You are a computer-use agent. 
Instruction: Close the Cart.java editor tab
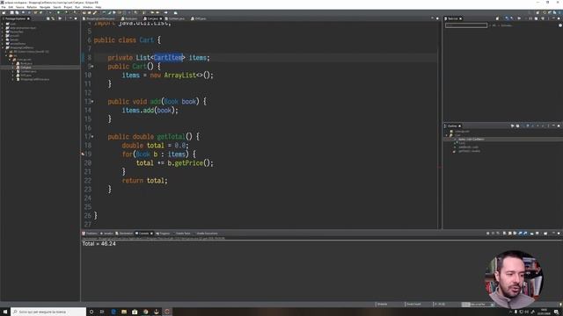click(161, 18)
